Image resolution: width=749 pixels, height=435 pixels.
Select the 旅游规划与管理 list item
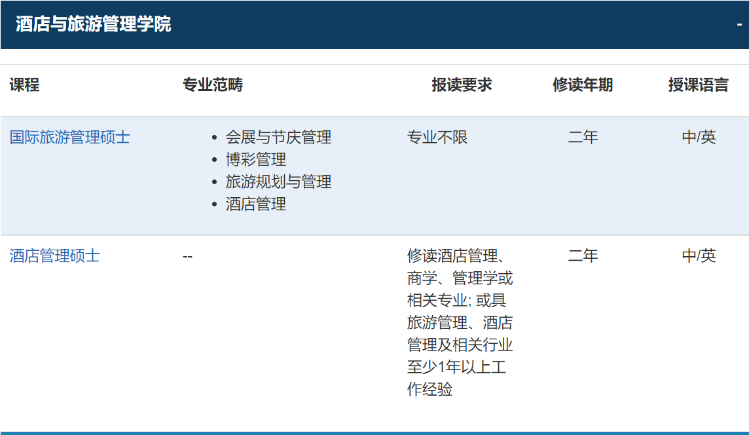click(278, 182)
